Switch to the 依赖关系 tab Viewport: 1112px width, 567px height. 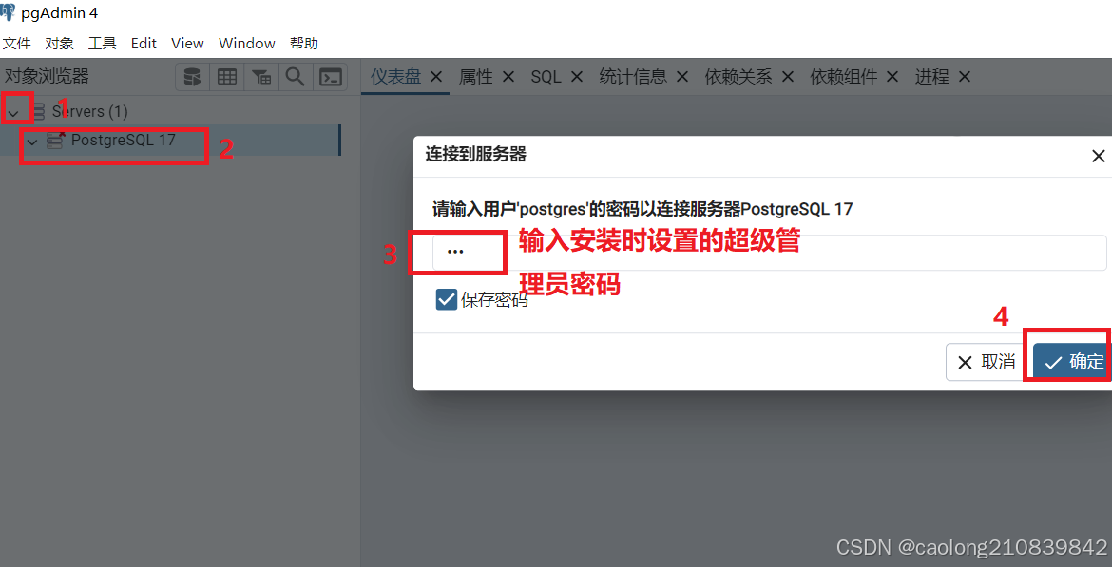click(x=738, y=77)
